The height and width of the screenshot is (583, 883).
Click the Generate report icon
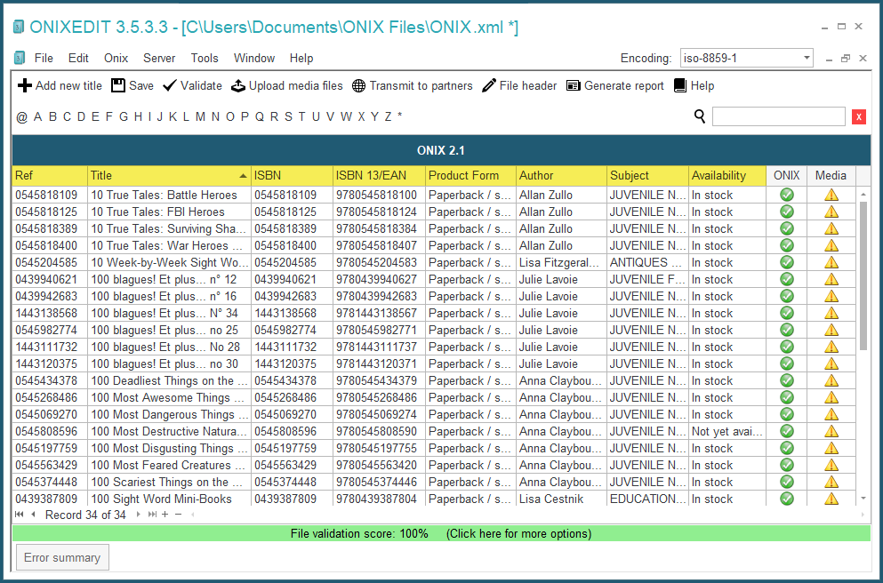click(574, 85)
